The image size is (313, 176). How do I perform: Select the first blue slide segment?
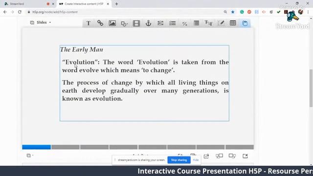click(x=37, y=147)
